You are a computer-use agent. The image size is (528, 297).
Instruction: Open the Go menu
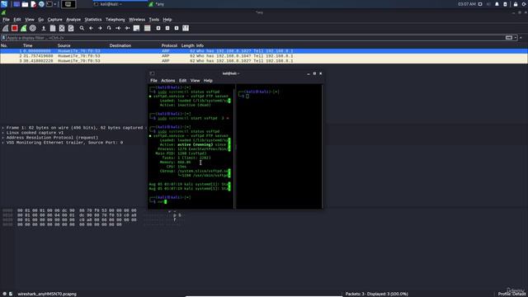pos(40,20)
